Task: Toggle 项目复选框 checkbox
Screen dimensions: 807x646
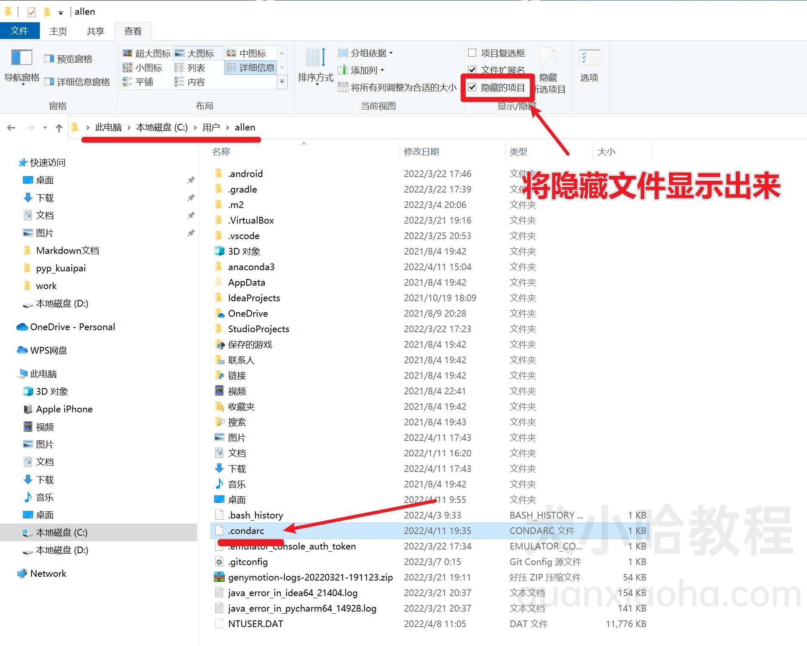Action: [x=472, y=52]
